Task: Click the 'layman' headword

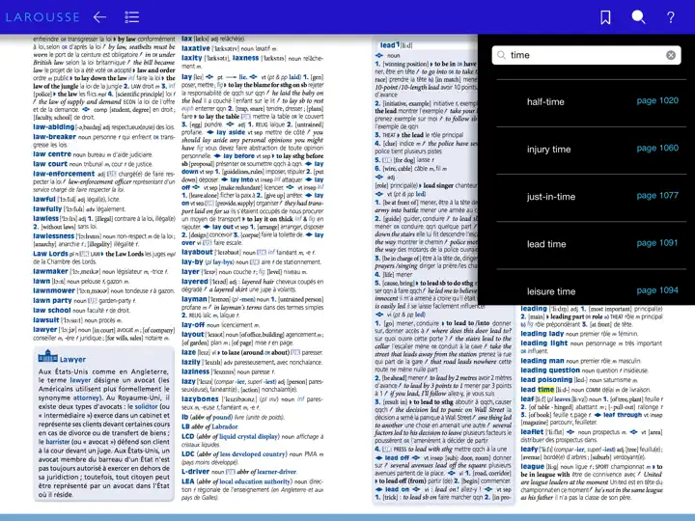Action: (x=194, y=299)
